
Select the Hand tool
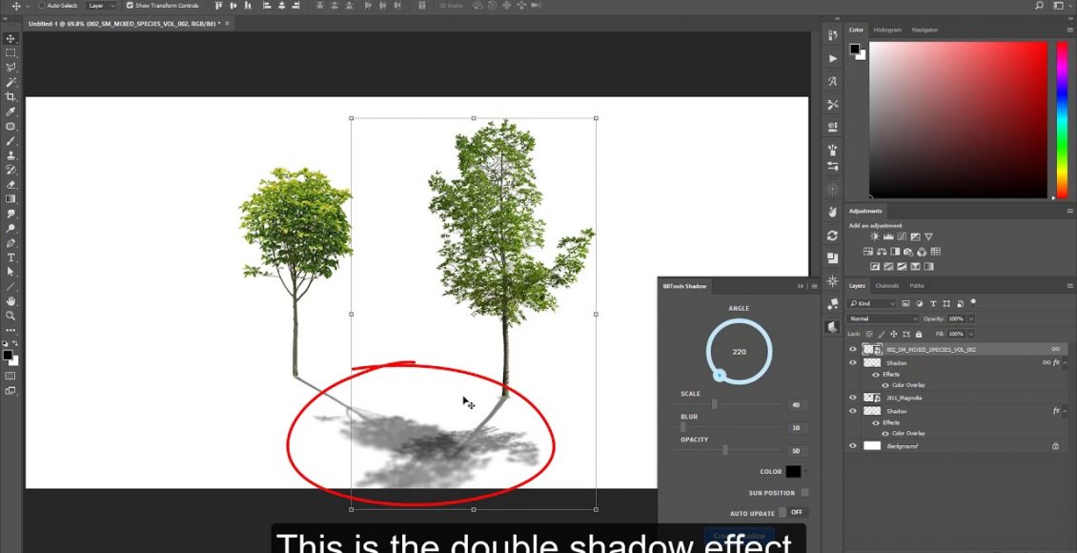pos(11,301)
